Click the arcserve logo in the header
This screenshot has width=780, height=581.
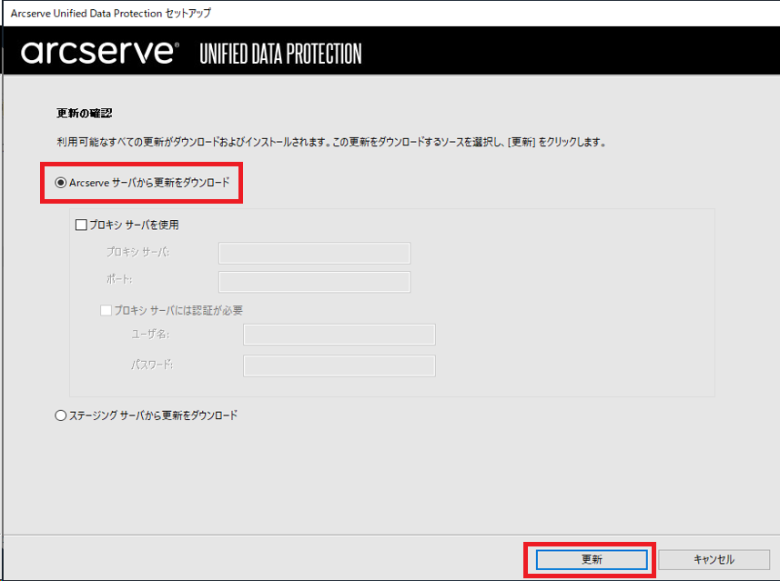pyautogui.click(x=99, y=53)
